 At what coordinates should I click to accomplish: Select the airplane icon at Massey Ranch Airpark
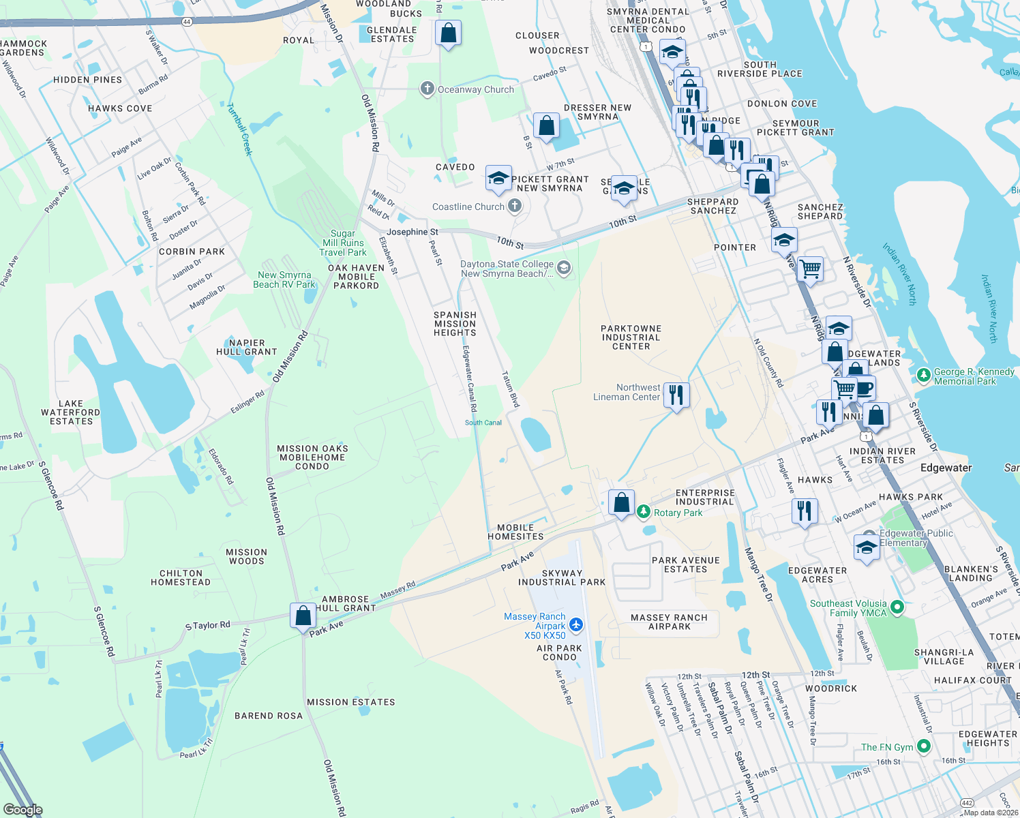click(x=577, y=622)
